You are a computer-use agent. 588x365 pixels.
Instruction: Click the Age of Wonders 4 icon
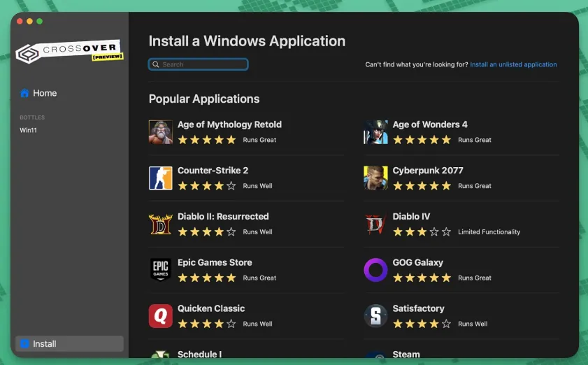375,132
